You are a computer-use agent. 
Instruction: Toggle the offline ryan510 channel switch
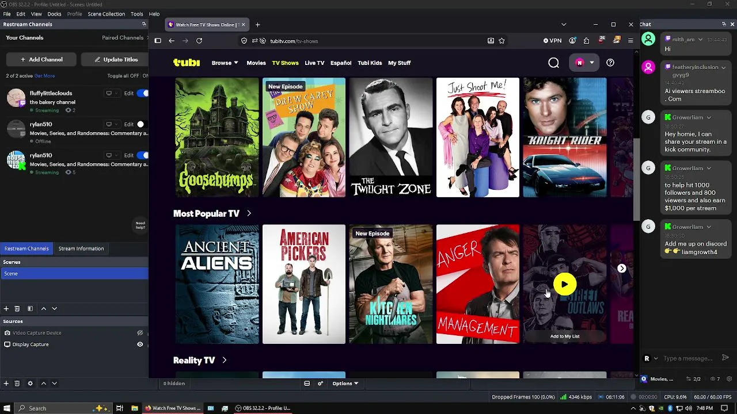[x=142, y=124]
